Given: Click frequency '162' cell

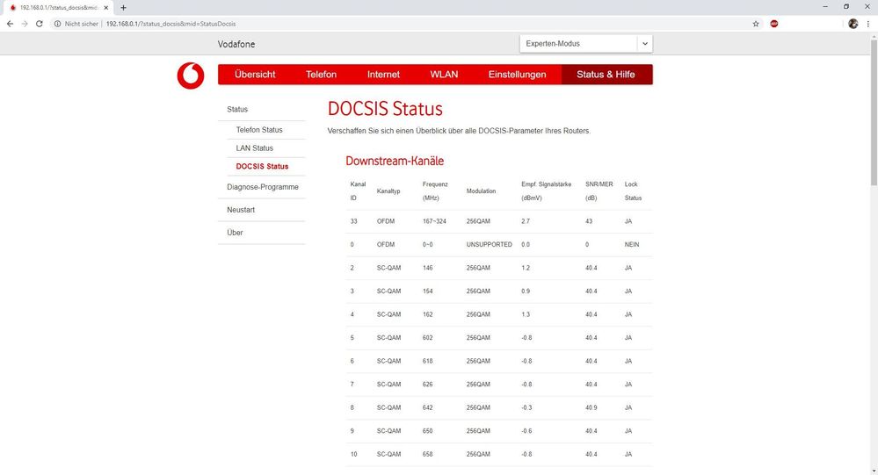Looking at the screenshot, I should (x=428, y=314).
